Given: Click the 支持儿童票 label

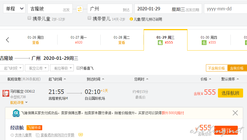Looking at the screenshot, I should pos(23,135).
